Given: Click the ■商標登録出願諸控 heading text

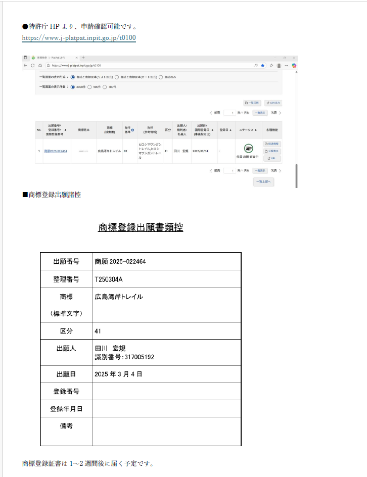Looking at the screenshot, I should tap(52, 195).
